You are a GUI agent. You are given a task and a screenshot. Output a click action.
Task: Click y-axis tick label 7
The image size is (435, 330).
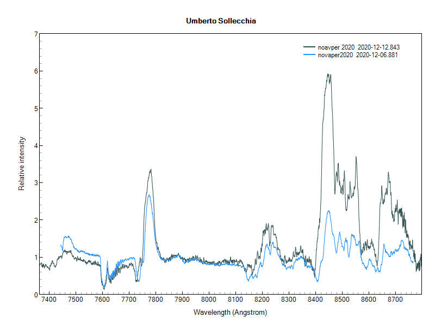point(36,34)
